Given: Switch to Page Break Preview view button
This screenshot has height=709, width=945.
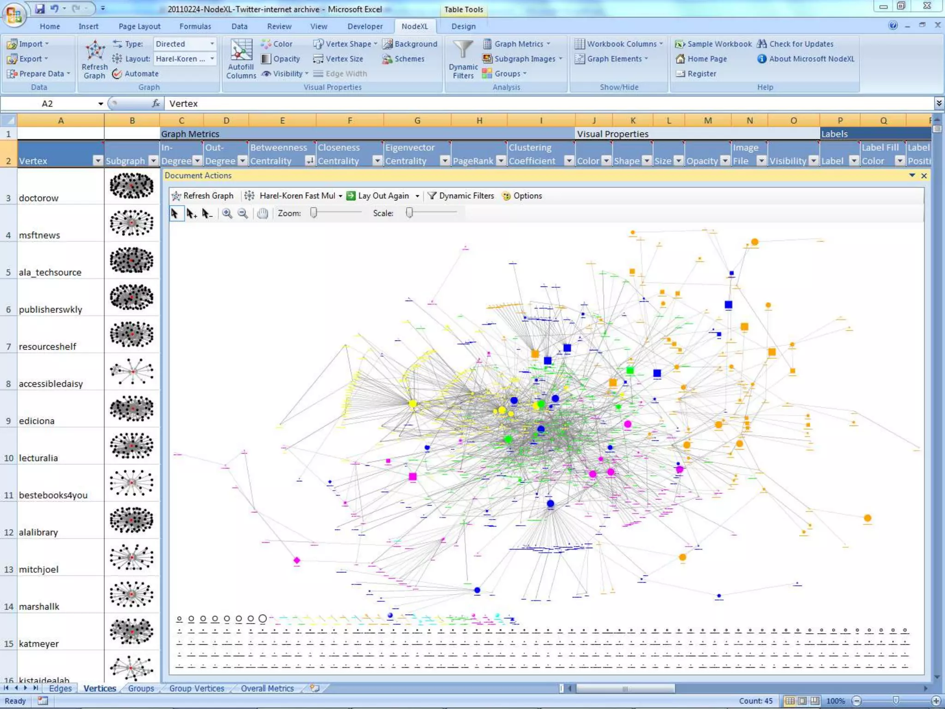Looking at the screenshot, I should pos(815,701).
